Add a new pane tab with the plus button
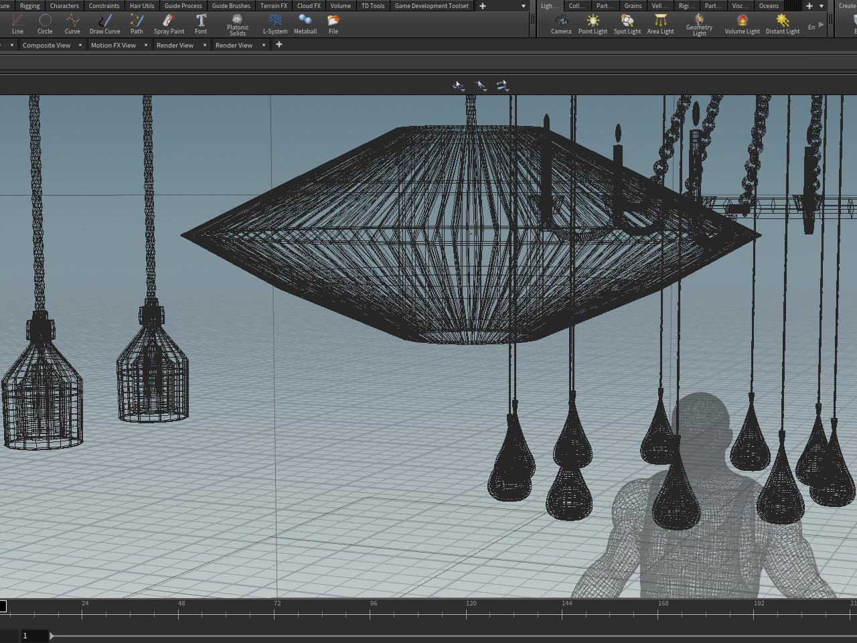Viewport: 857px width, 643px height. click(x=279, y=44)
